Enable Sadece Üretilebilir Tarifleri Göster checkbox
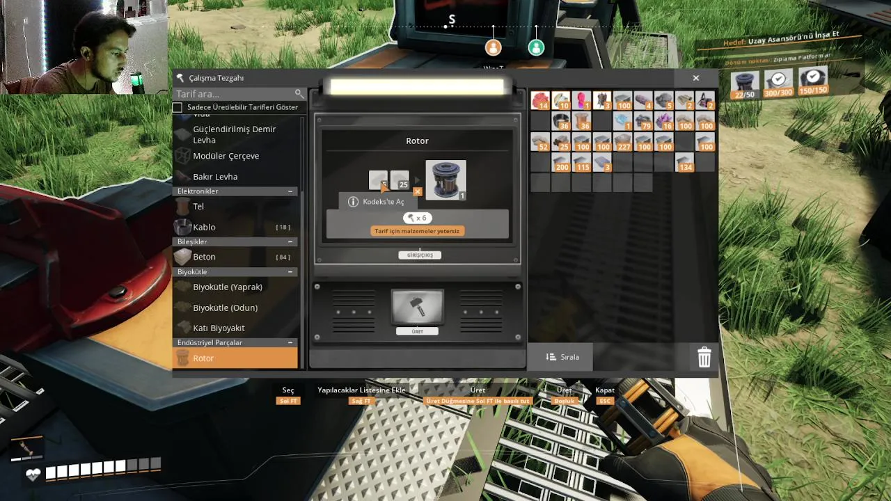Image resolution: width=891 pixels, height=501 pixels. [x=178, y=107]
